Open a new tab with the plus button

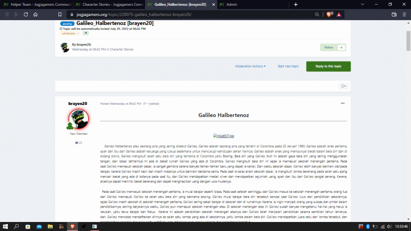[x=296, y=5]
